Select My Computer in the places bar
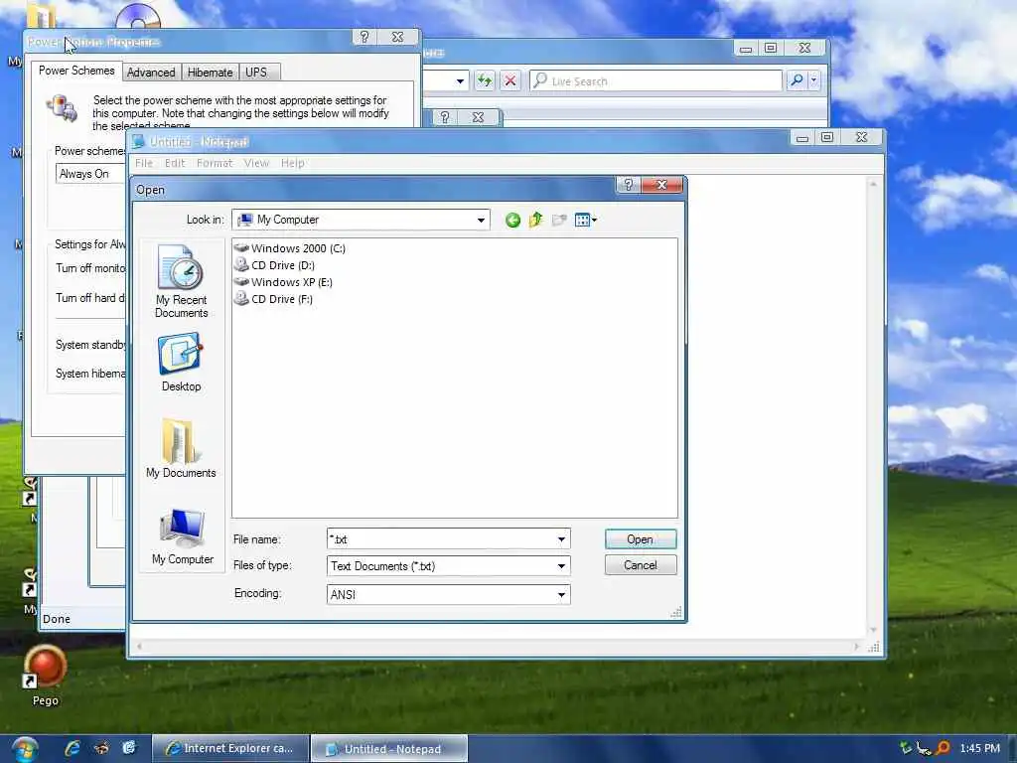This screenshot has width=1017, height=763. click(183, 536)
